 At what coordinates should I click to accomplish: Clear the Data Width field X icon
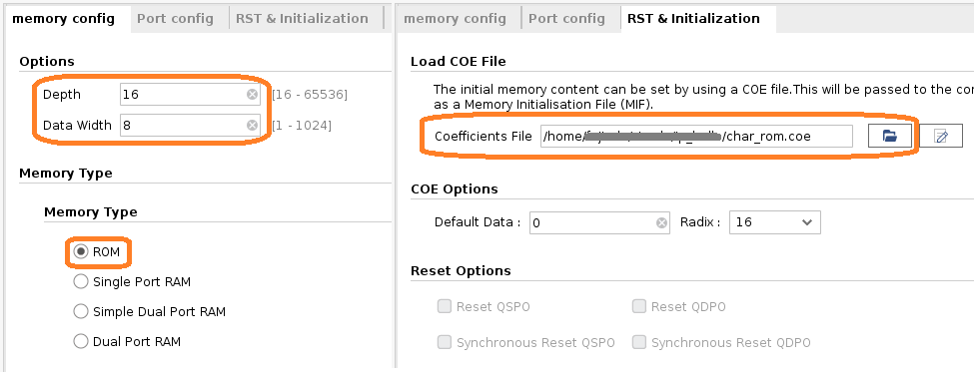click(x=252, y=126)
